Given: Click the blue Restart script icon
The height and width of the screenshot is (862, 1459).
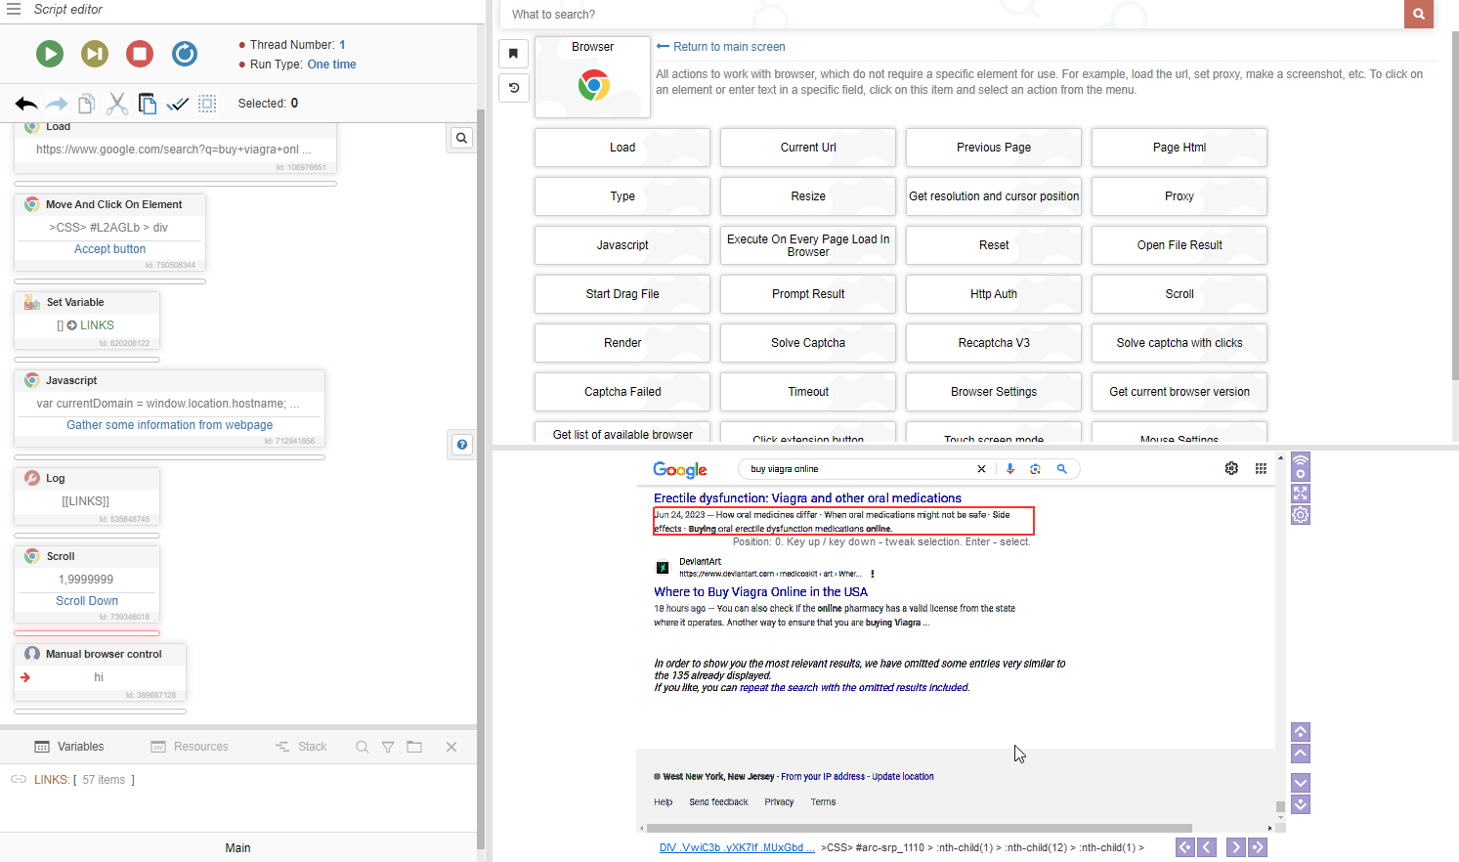Looking at the screenshot, I should click(x=185, y=54).
